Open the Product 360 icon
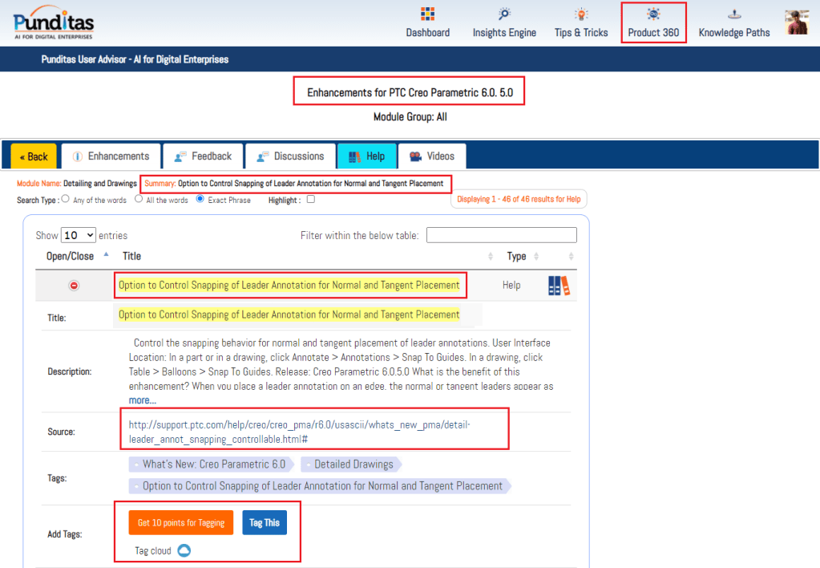 tap(653, 14)
